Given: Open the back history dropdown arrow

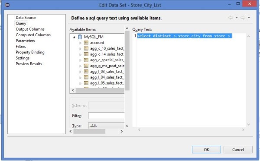Looking at the screenshot, I should pyautogui.click(x=237, y=18).
